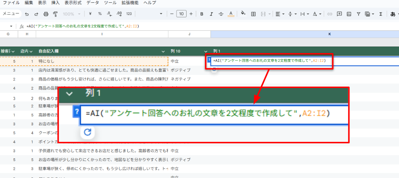This screenshot has width=399, height=178.
Task: Click the font size field showing 10
Action: [x=182, y=14]
